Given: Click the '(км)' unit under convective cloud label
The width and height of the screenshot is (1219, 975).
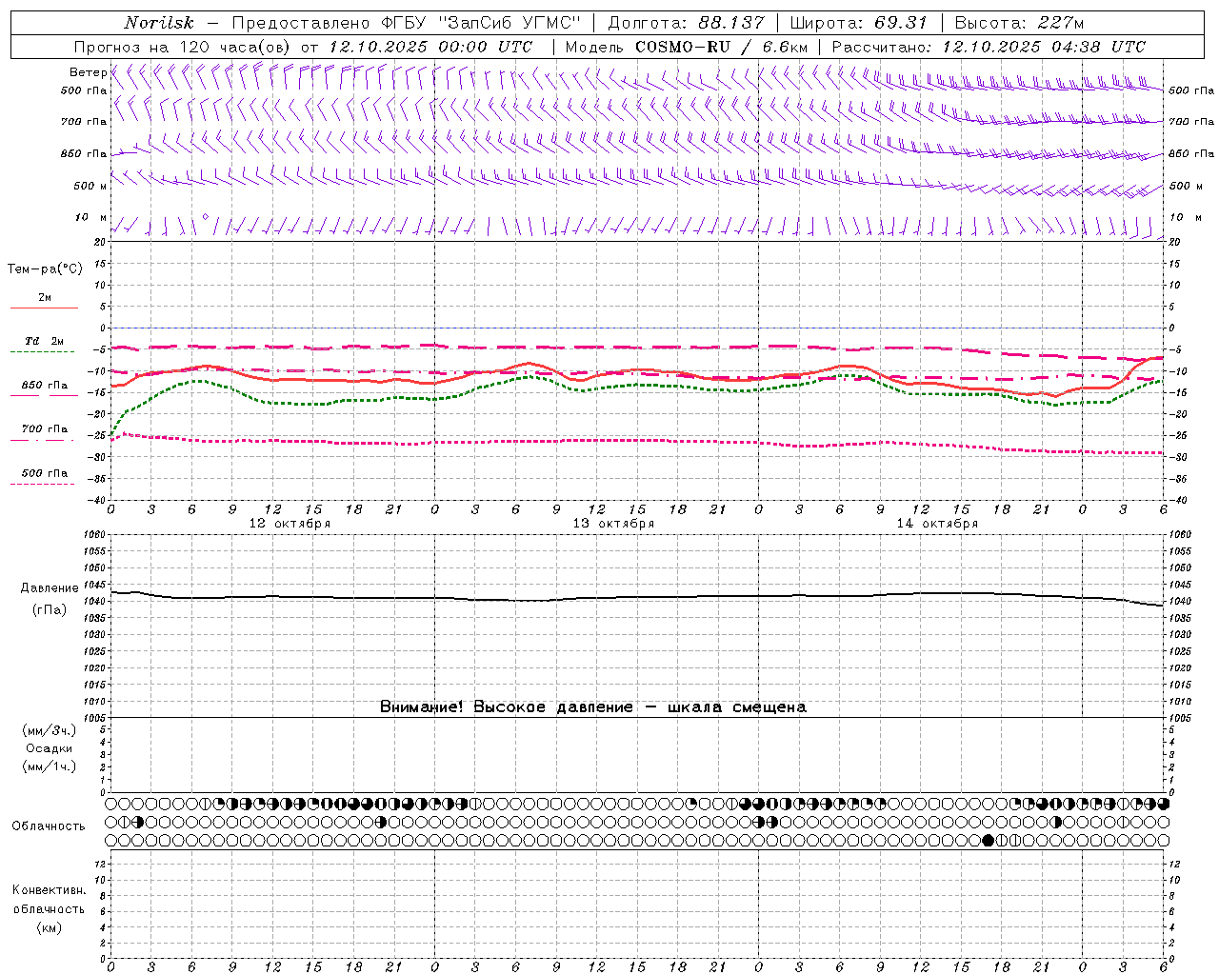Looking at the screenshot, I should (49, 927).
